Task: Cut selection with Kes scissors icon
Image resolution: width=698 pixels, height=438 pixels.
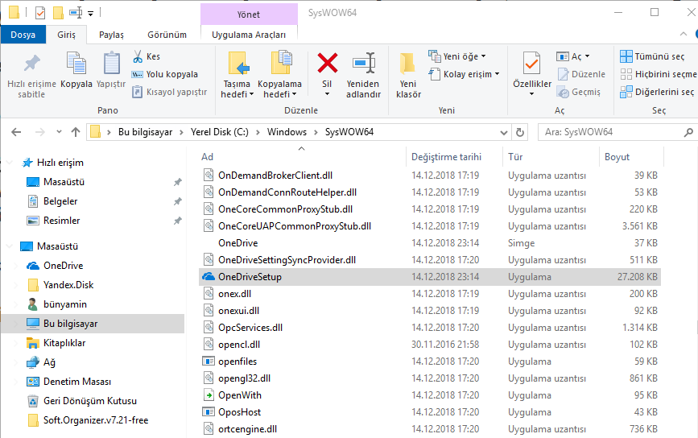Action: click(x=138, y=56)
